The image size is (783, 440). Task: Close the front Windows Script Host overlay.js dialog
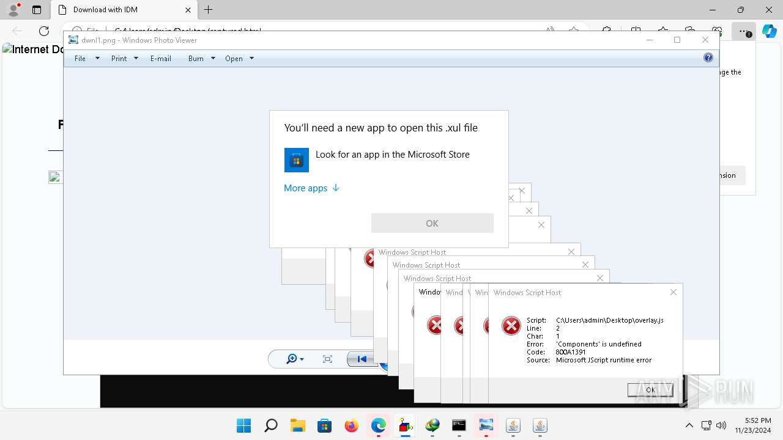click(674, 292)
